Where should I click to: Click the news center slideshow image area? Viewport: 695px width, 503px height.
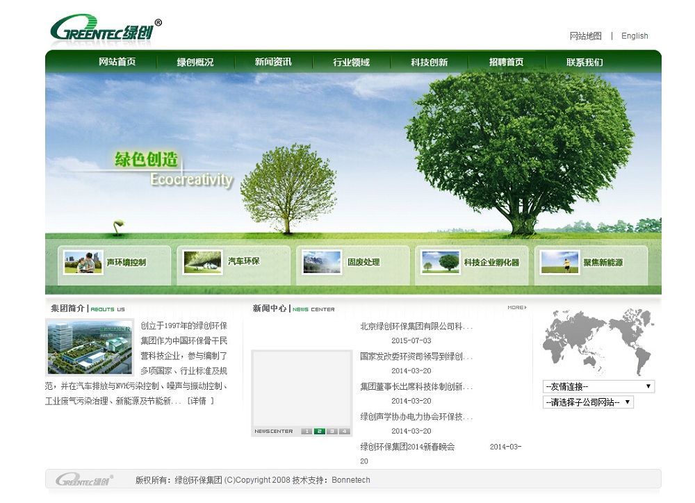point(302,388)
